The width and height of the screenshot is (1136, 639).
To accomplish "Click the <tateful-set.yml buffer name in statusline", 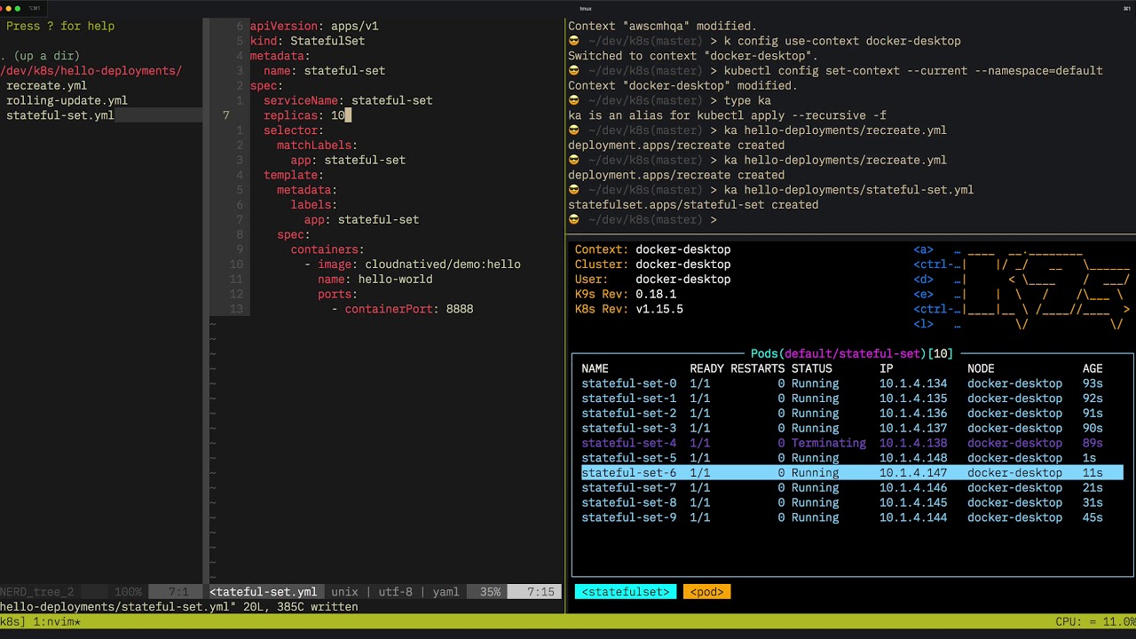I will click(x=263, y=592).
